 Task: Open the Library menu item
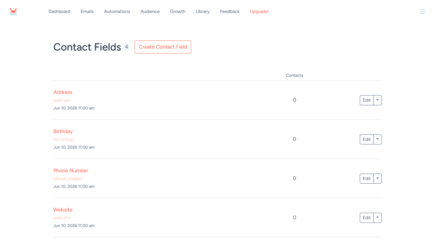203,12
